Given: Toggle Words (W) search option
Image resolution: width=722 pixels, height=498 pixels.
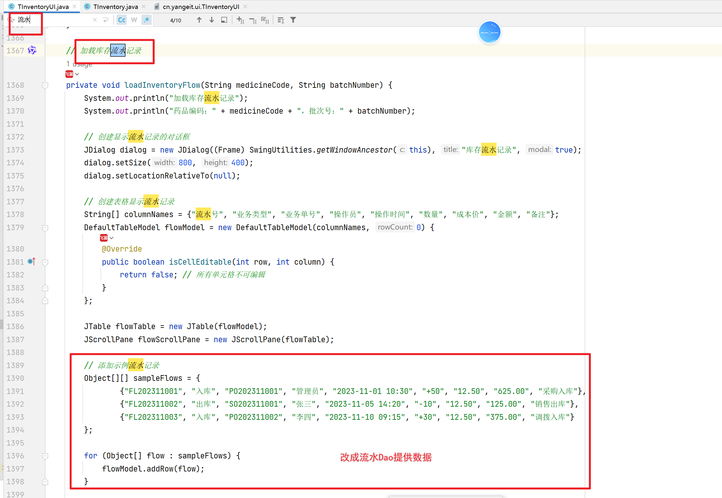Looking at the screenshot, I should (x=134, y=20).
